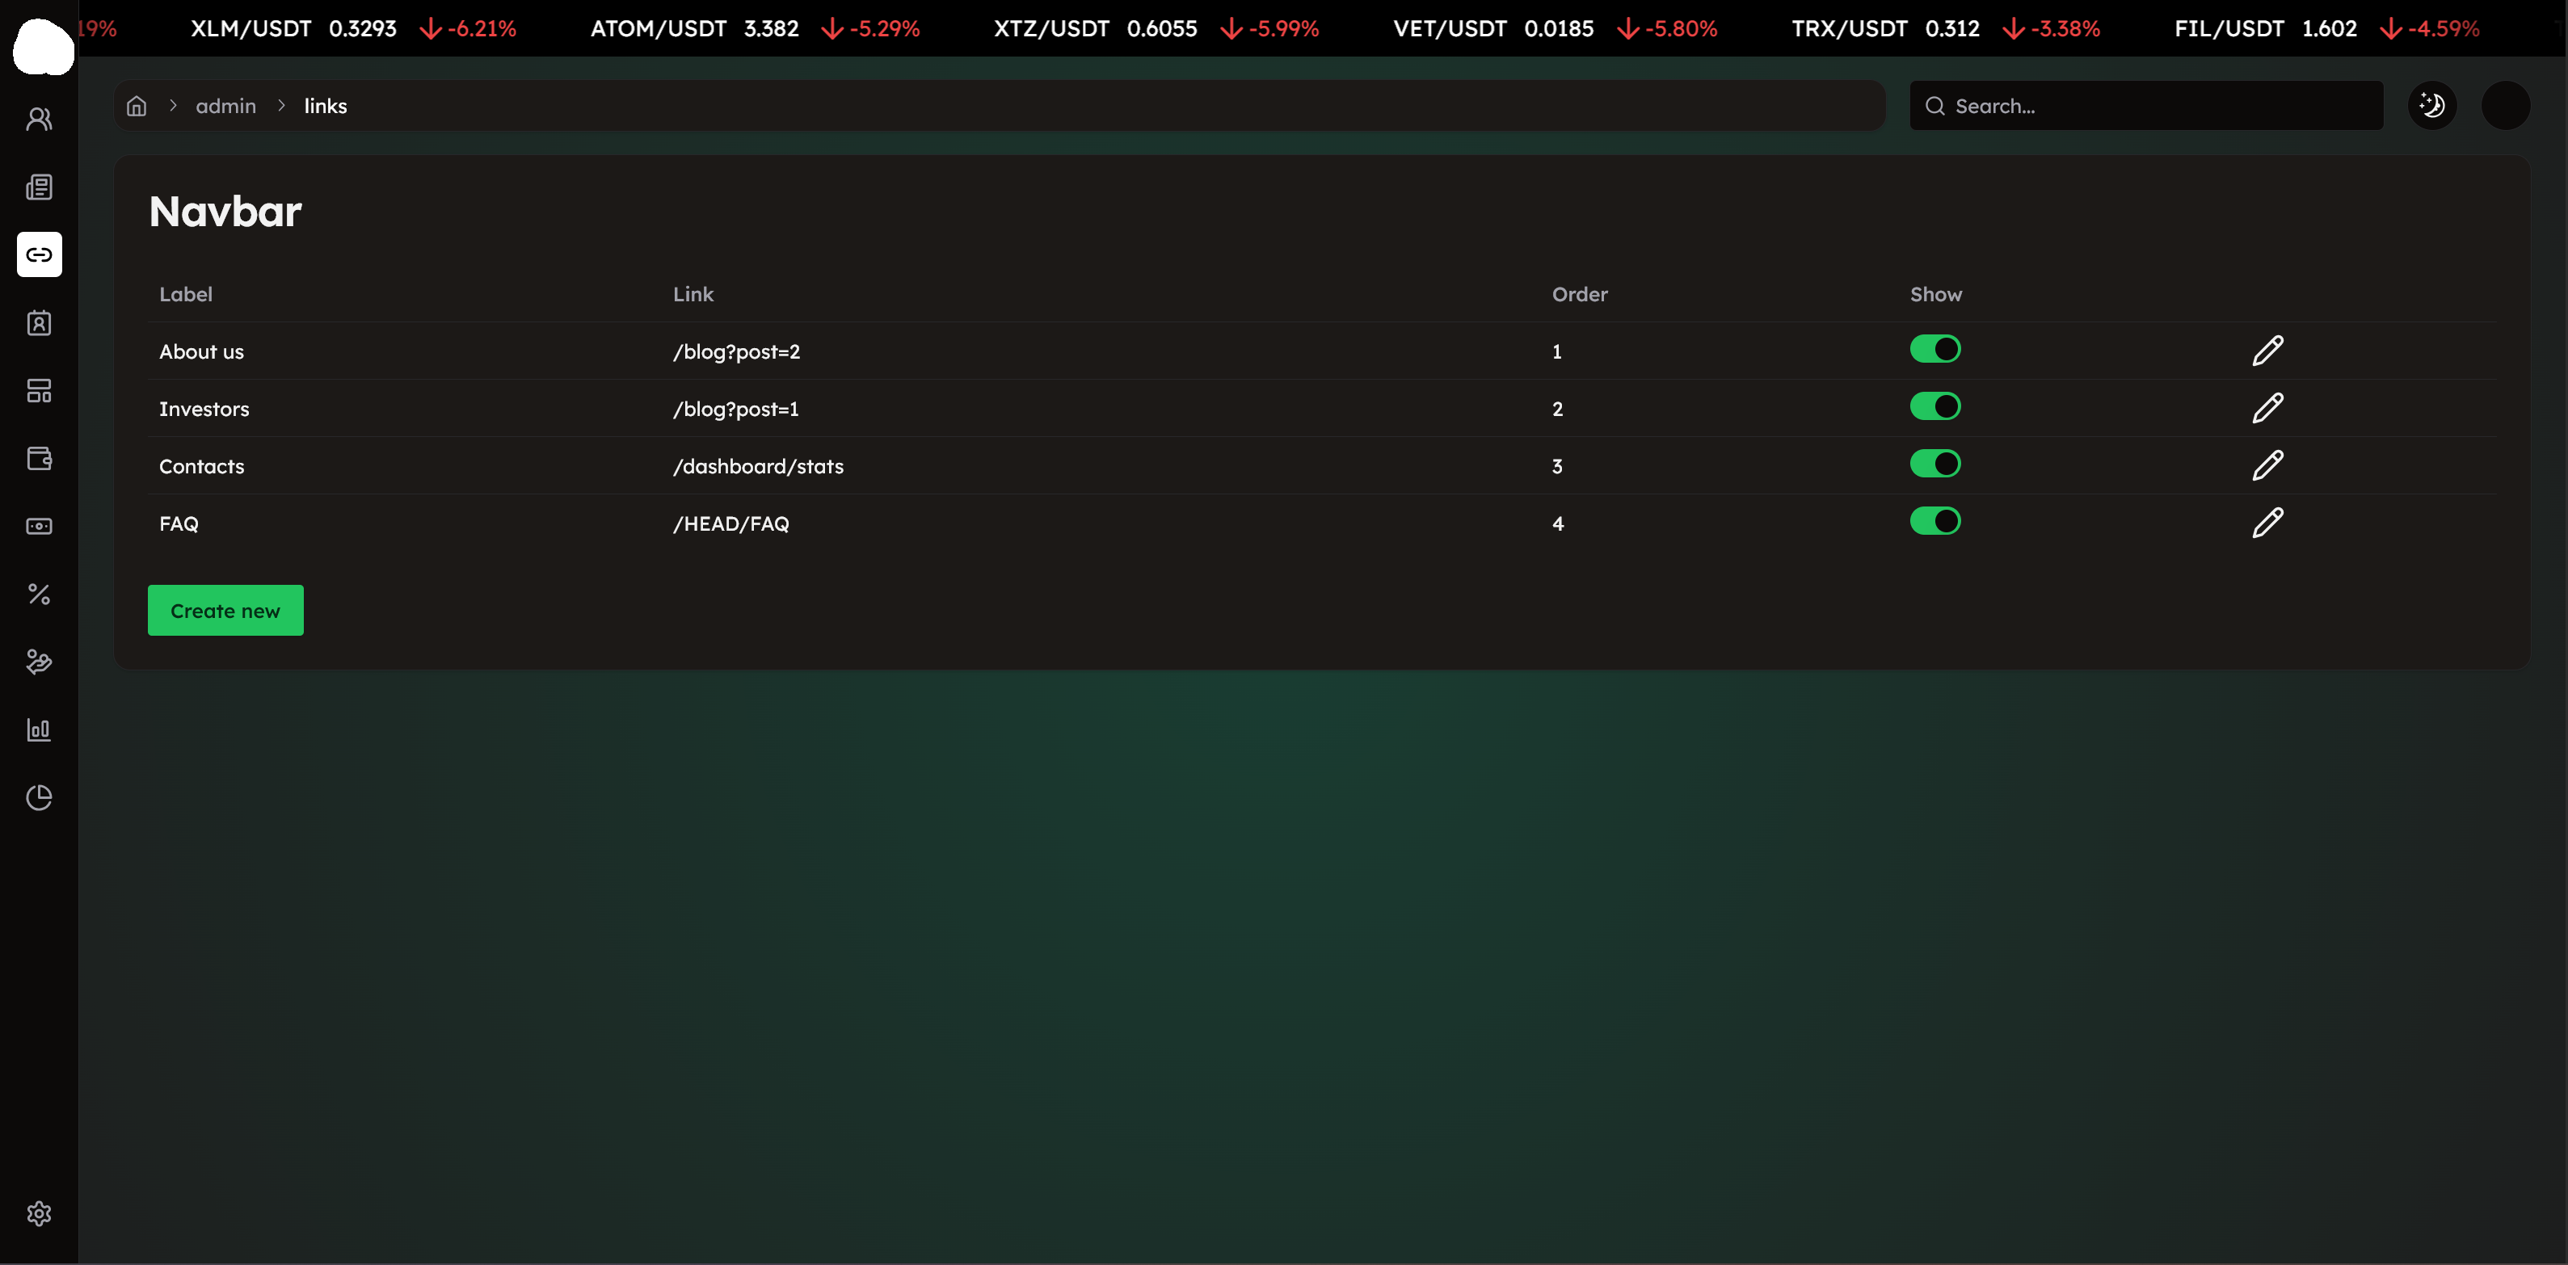2568x1265 pixels.
Task: Turn off Show for Contacts
Action: tap(1935, 464)
